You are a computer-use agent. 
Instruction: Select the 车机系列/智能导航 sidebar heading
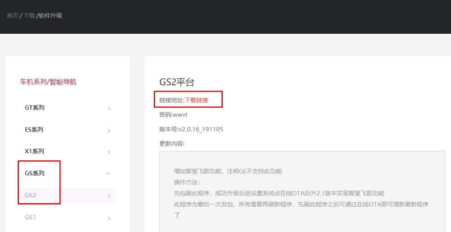pos(48,82)
